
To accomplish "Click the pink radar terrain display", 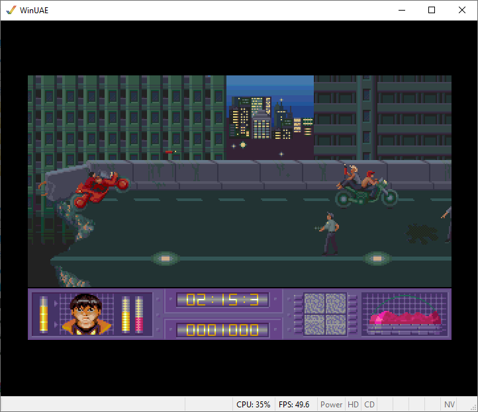I will click(405, 314).
